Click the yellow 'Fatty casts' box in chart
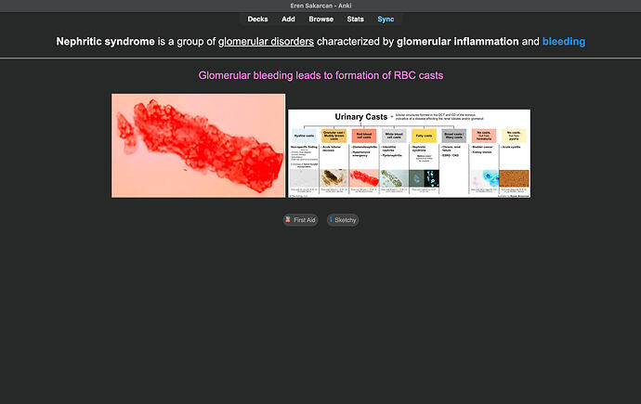 click(424, 136)
